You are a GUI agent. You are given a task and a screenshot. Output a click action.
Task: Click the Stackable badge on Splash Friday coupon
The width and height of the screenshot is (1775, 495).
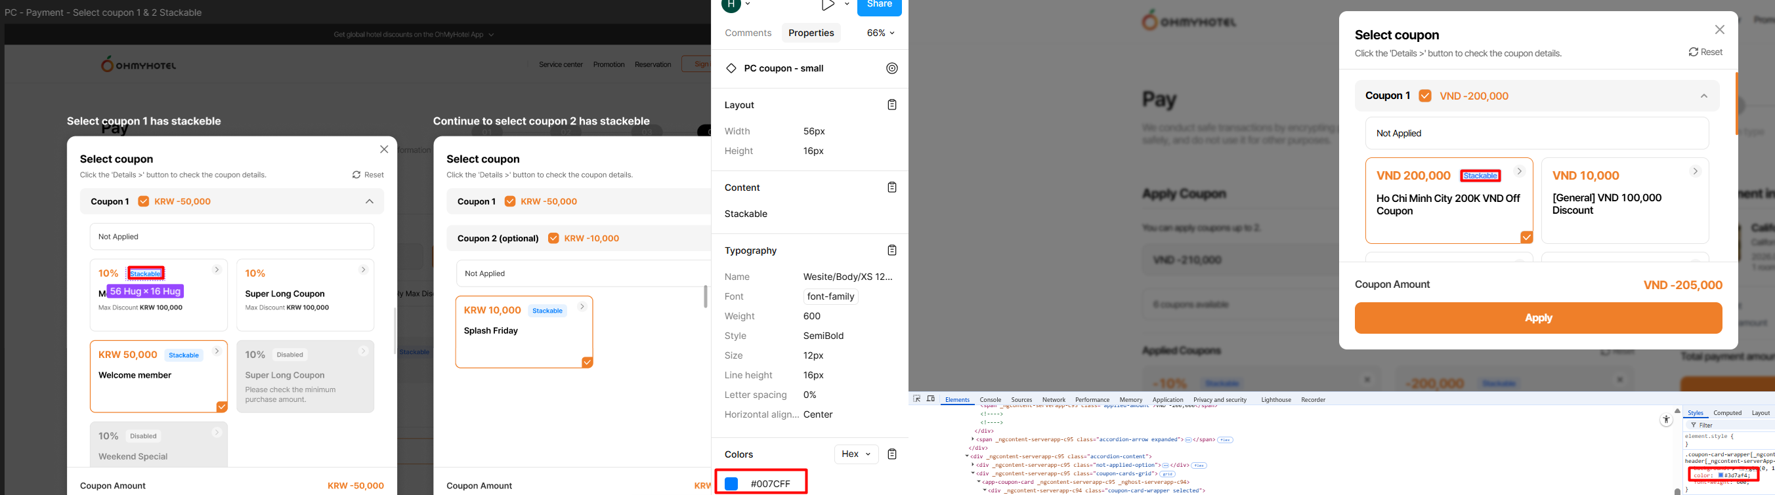pos(548,311)
